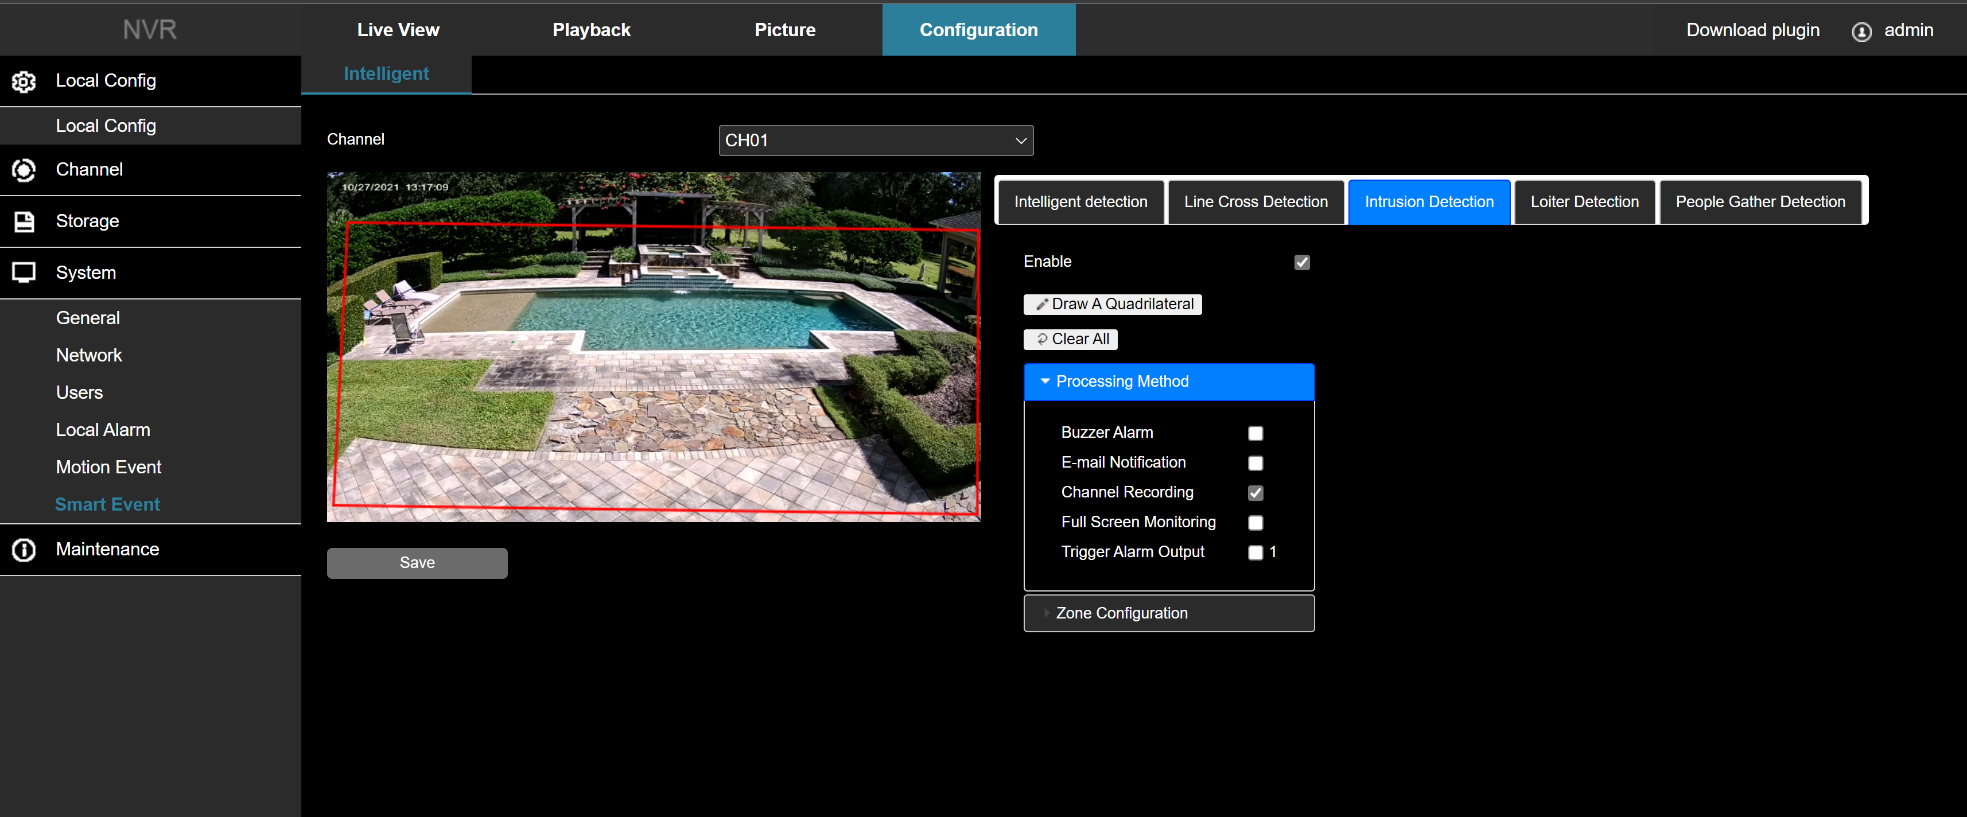
Task: Switch to Loiter Detection tab
Action: click(x=1584, y=201)
